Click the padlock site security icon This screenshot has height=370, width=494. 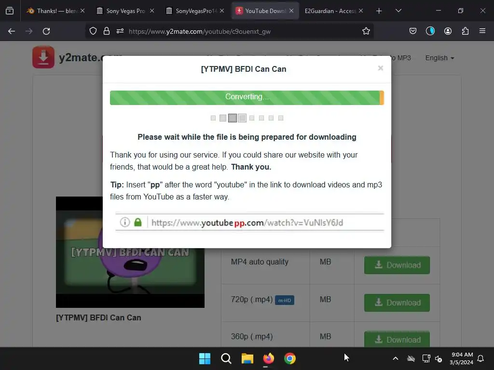(107, 31)
